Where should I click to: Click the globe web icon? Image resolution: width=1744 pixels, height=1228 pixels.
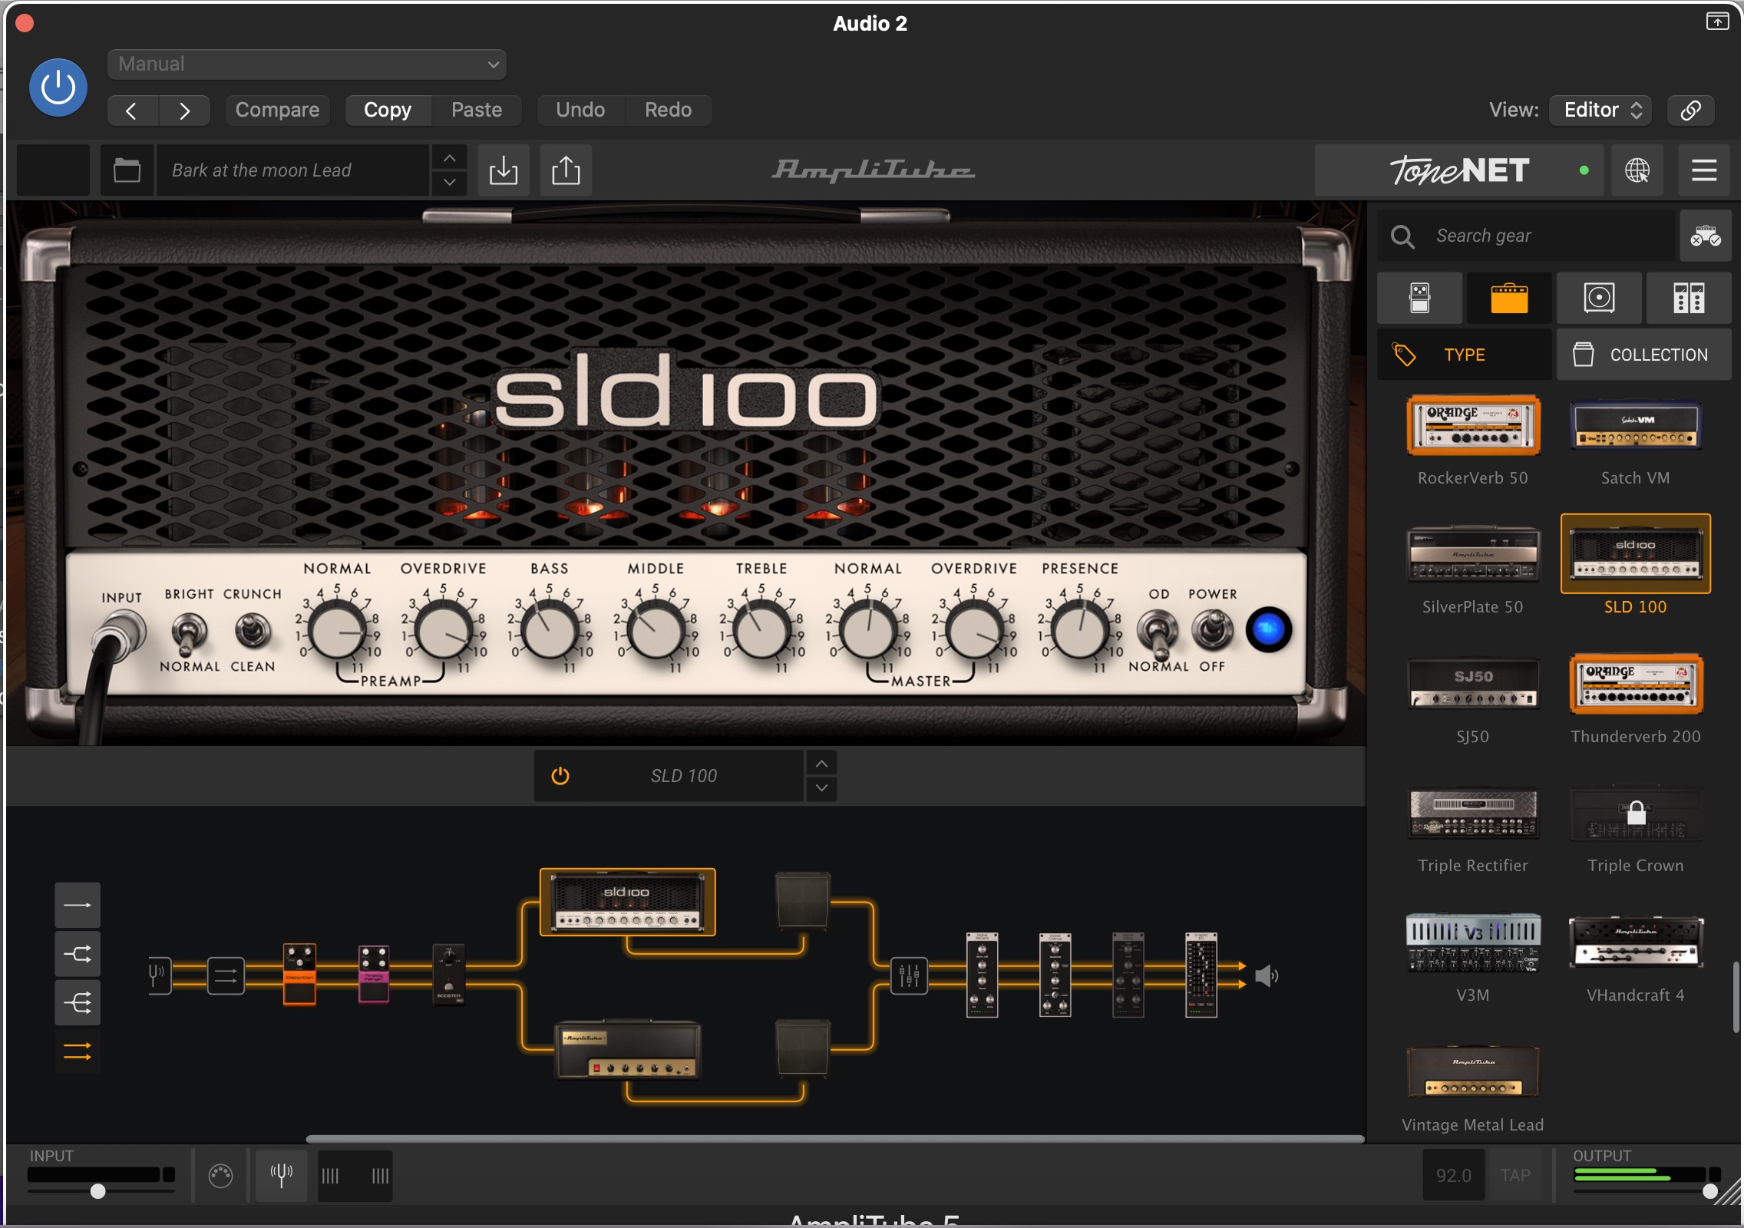point(1637,170)
